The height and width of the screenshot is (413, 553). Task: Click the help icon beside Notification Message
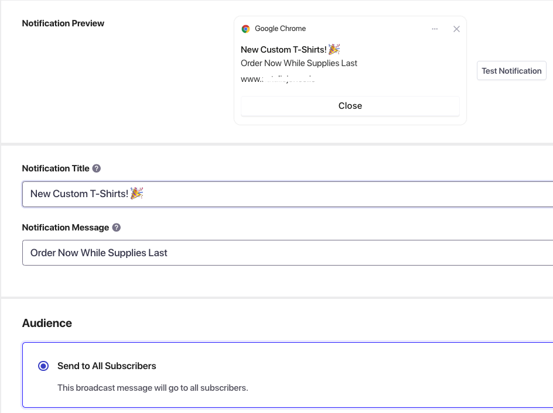pos(116,228)
